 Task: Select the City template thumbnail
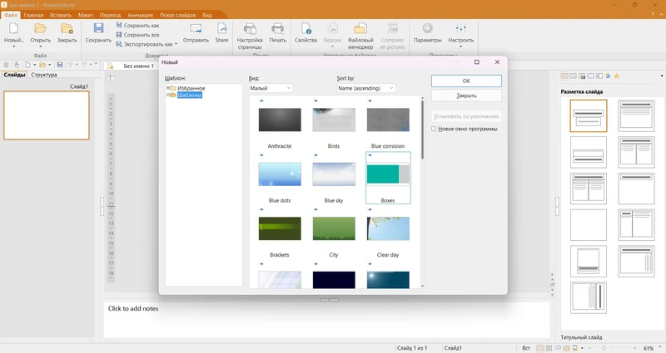(x=334, y=228)
